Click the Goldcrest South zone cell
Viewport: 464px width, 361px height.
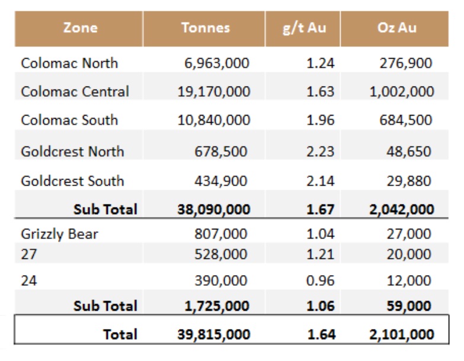tap(72, 181)
